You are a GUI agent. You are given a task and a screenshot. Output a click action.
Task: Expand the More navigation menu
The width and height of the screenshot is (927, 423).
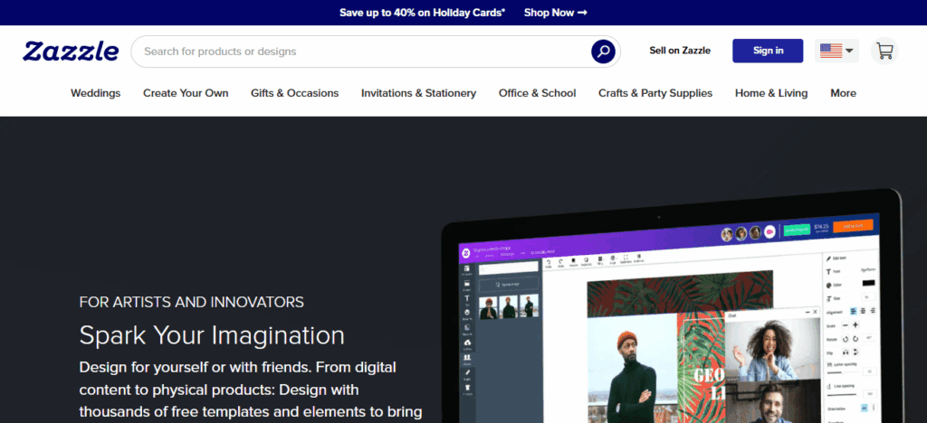843,93
